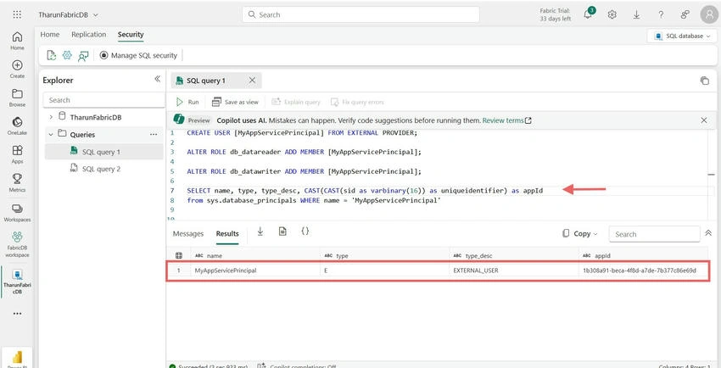Open OneLake in left sidebar
The image size is (721, 368).
pyautogui.click(x=17, y=125)
